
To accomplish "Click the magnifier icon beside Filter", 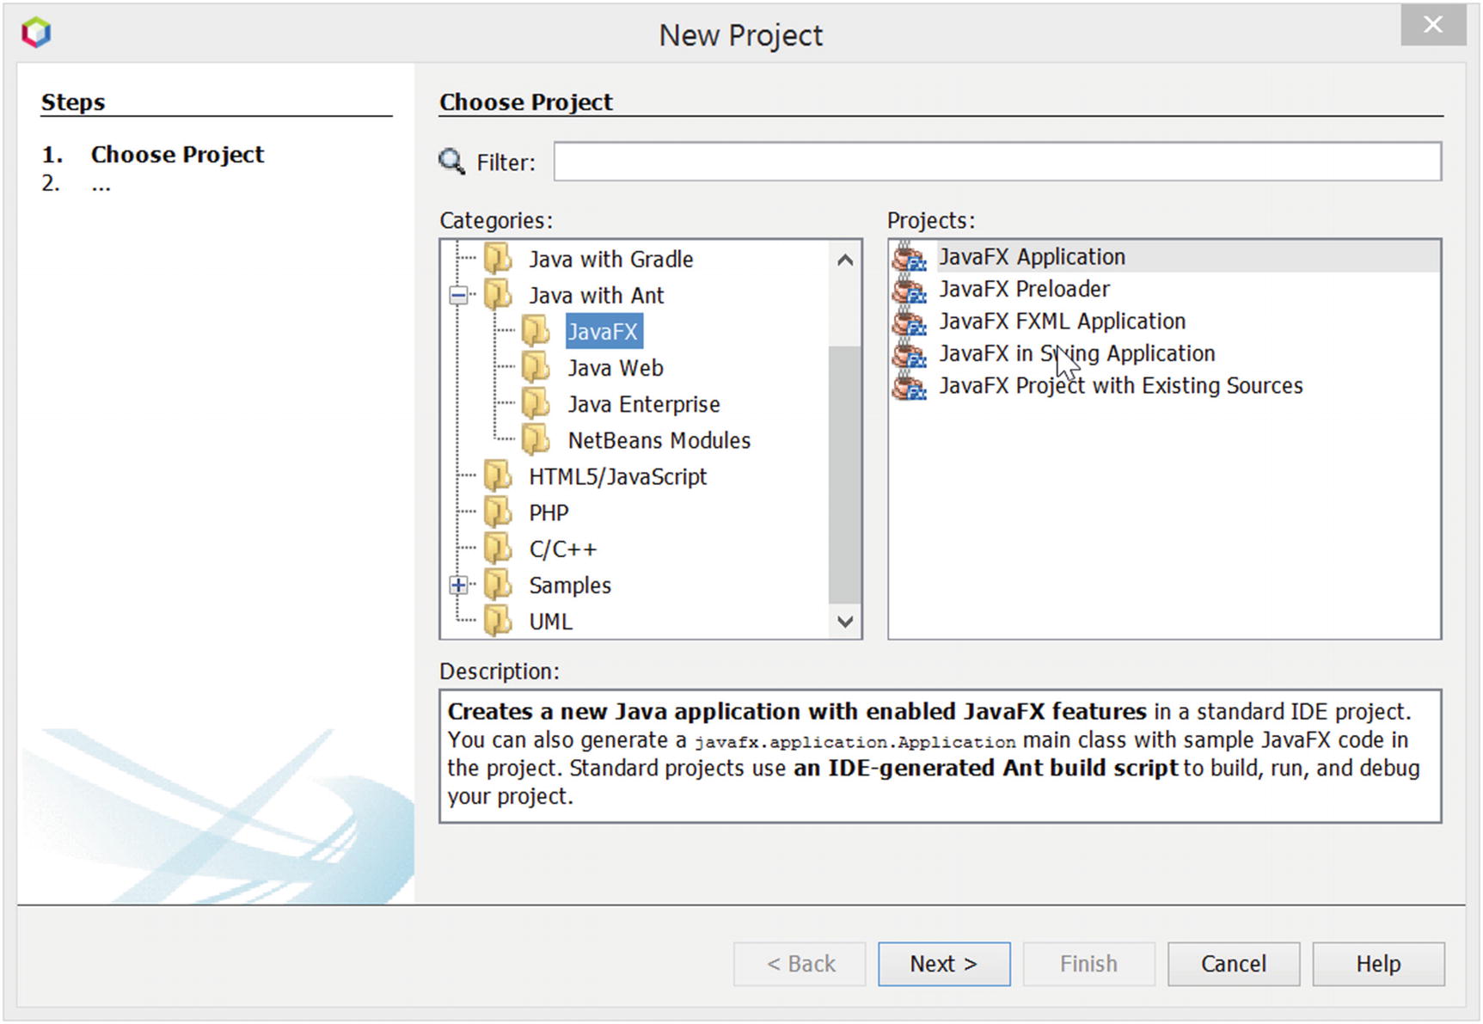I will [452, 161].
